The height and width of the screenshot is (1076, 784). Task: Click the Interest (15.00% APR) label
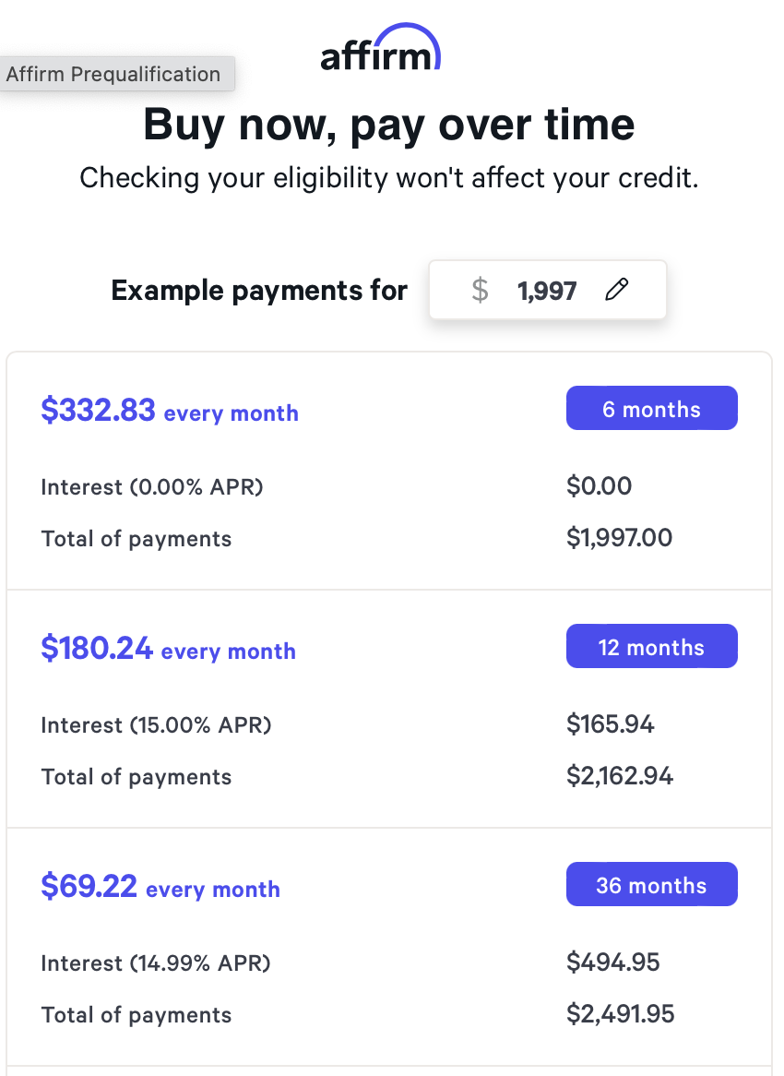pos(156,724)
